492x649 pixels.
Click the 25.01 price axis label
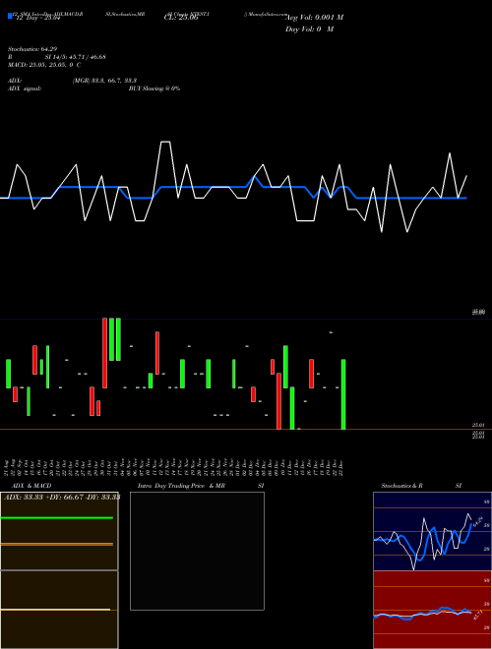coord(478,425)
